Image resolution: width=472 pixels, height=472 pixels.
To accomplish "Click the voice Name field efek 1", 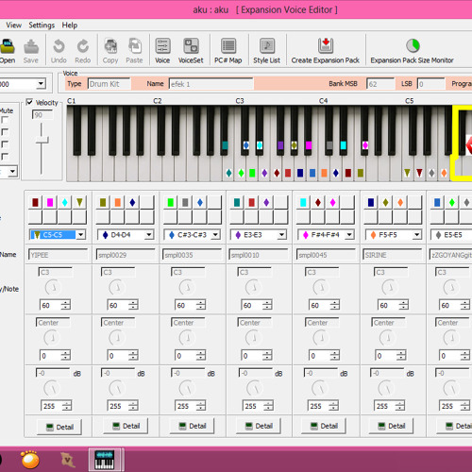I will pos(211,84).
